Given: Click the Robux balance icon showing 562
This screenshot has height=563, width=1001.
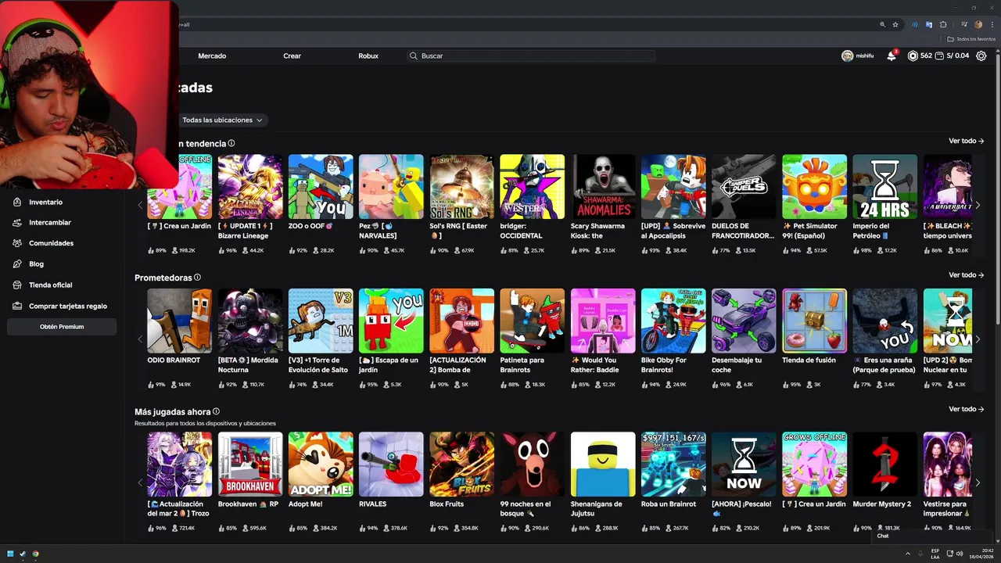Looking at the screenshot, I should (x=912, y=56).
